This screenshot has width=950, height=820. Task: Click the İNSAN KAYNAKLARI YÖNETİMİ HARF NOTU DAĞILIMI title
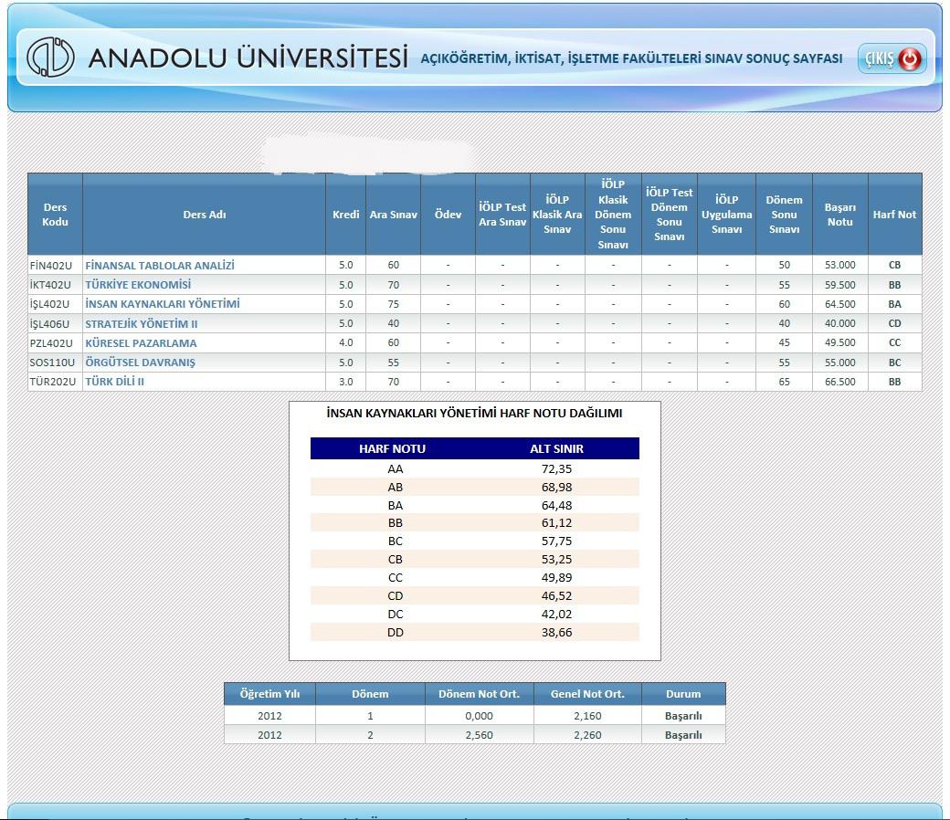(x=474, y=413)
